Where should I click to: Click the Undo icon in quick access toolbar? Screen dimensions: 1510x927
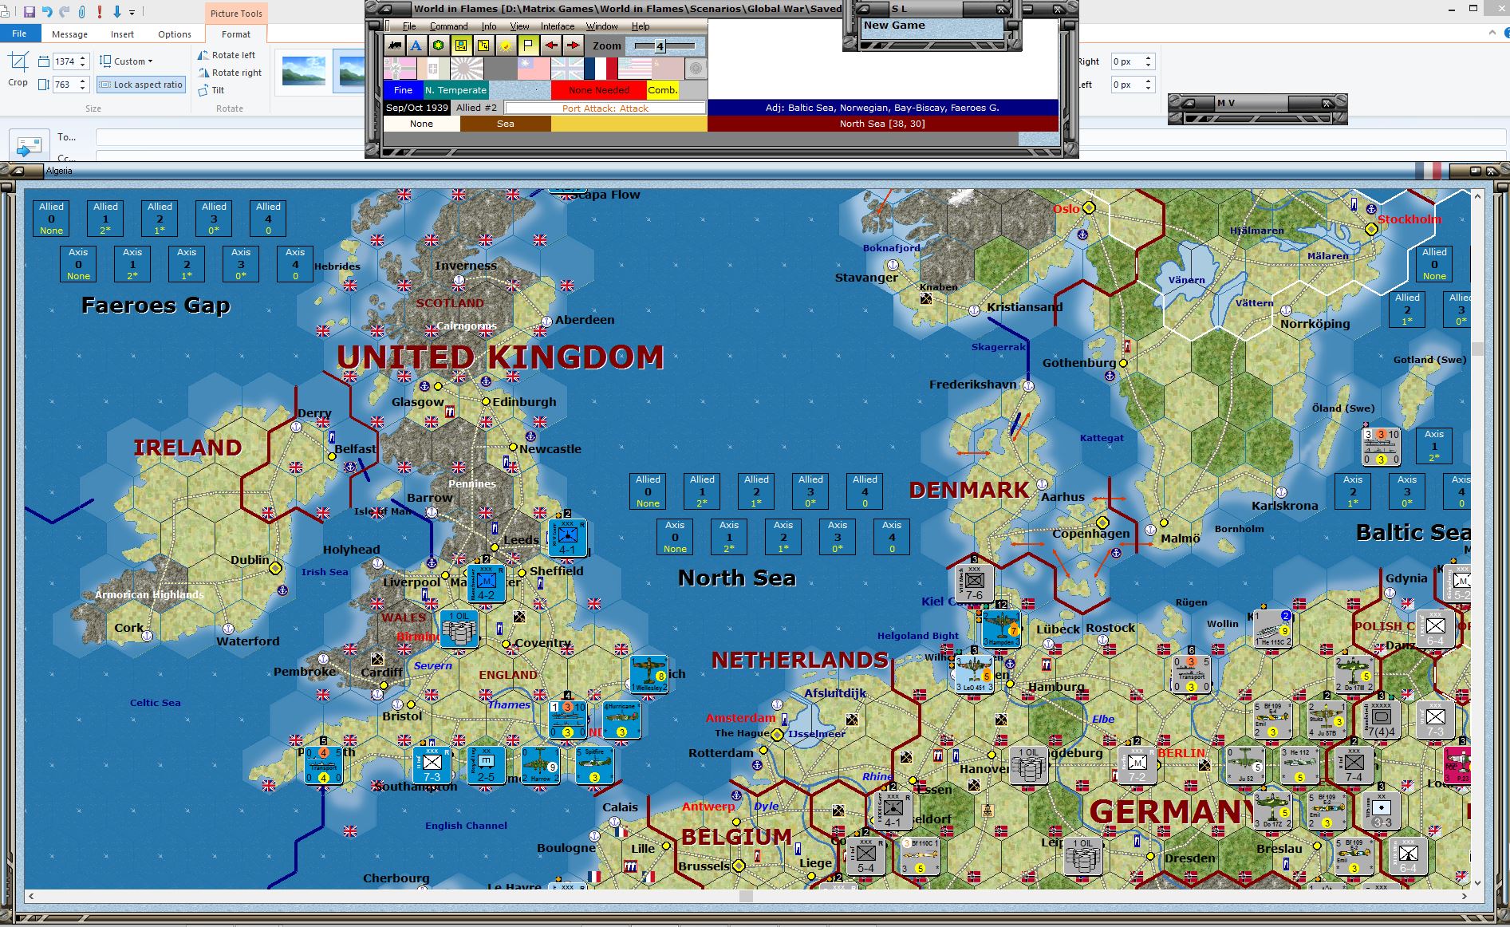[x=47, y=12]
